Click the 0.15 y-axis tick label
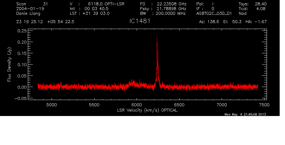Screen dimensions: 285x145 (22, 53)
